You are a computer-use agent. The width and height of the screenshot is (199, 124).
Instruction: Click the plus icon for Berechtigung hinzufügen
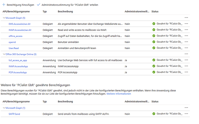(x=4, y=5)
